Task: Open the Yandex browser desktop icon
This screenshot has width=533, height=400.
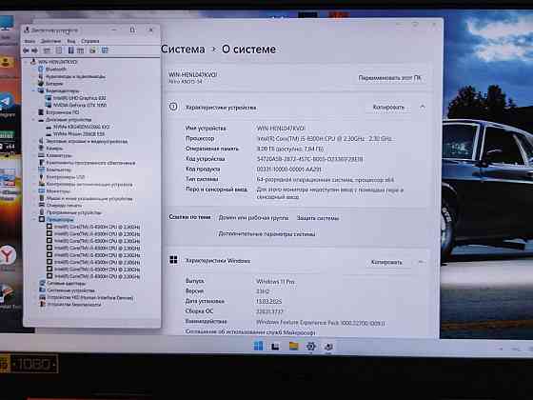Action: click(8, 255)
